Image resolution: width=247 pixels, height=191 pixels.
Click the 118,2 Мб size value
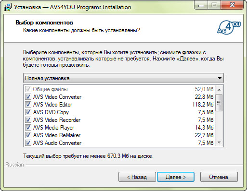[203, 105]
